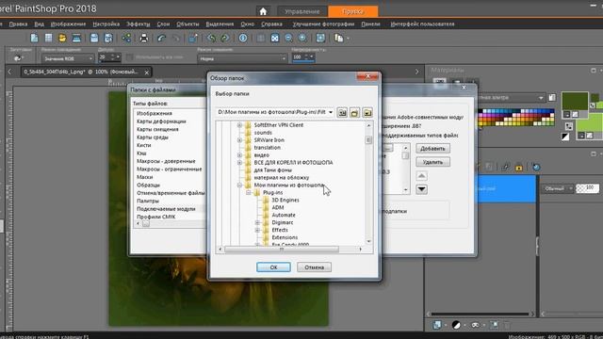Expand the Effects folder
The image size is (603, 339).
click(257, 230)
